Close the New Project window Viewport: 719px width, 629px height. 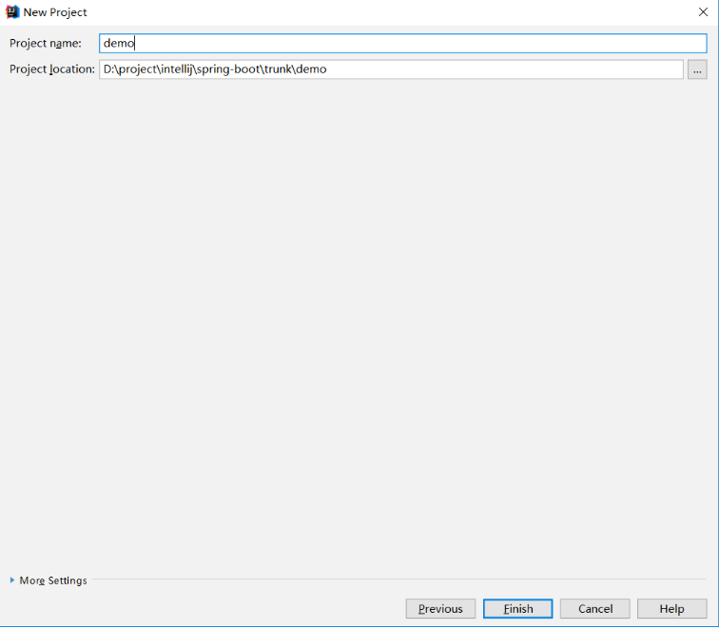703,12
